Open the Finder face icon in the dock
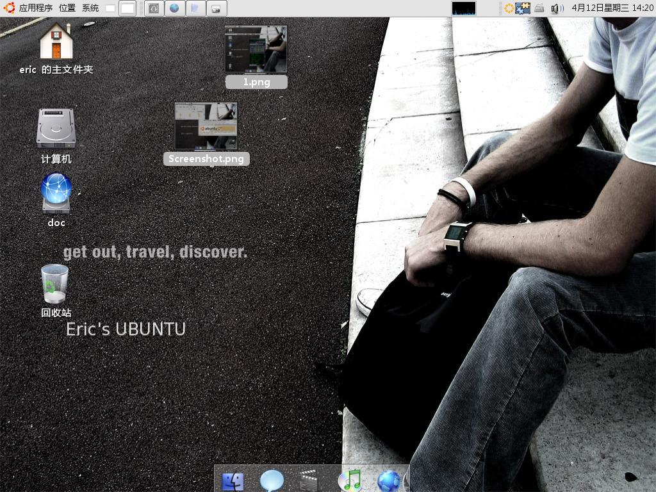Viewport: 656px width, 492px height. 233,481
